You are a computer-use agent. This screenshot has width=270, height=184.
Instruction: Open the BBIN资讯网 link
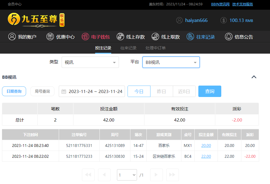coord(220,4)
